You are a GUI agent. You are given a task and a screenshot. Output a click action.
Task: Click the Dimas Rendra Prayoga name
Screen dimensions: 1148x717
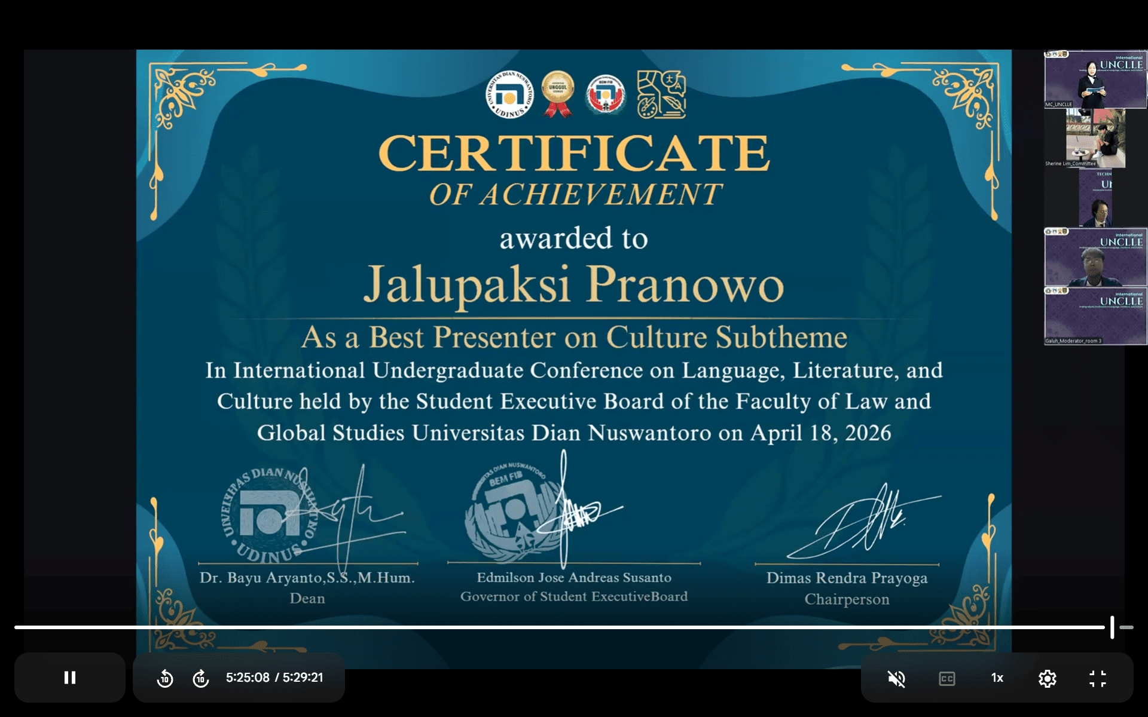click(x=847, y=578)
